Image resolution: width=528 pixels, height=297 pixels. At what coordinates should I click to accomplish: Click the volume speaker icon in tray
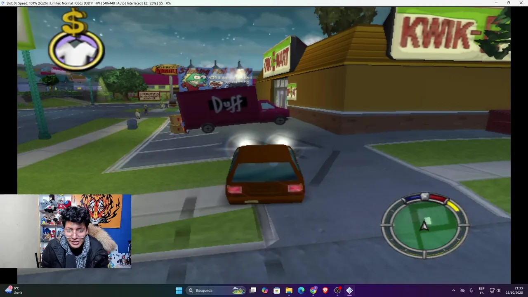click(x=499, y=290)
